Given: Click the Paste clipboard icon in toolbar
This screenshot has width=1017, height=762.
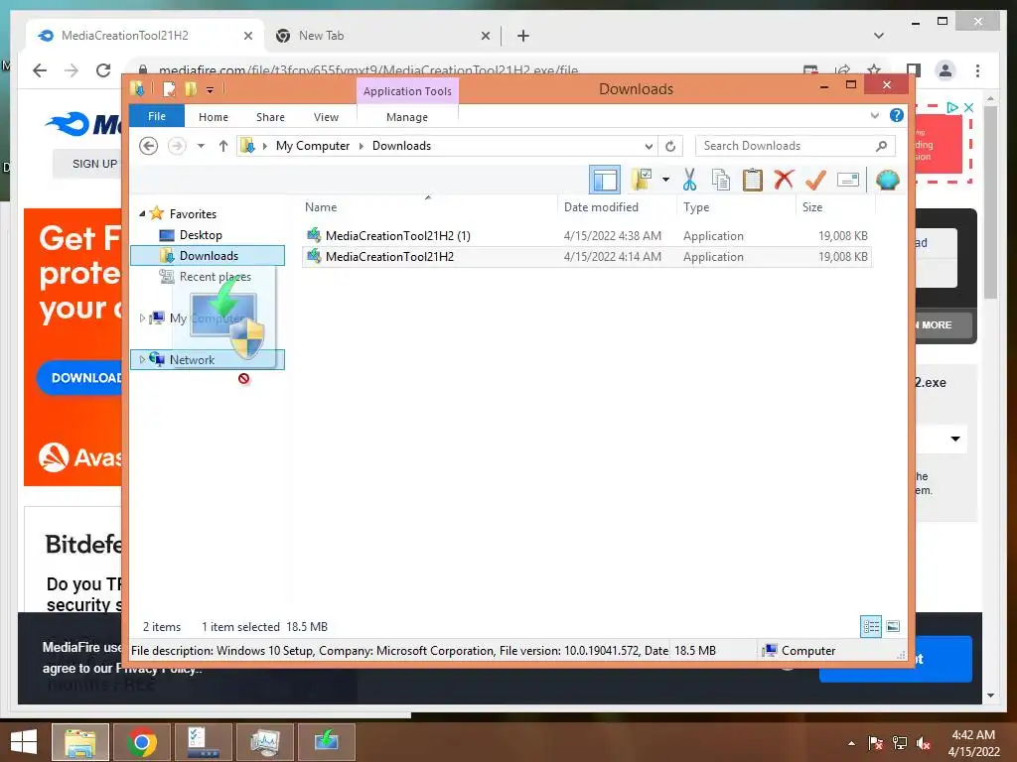Looking at the screenshot, I should 752,180.
